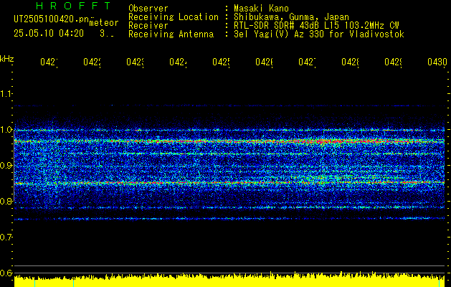Screen dimensions: 451x287
Task: Click the Receiving Location label
Action: 174,17
